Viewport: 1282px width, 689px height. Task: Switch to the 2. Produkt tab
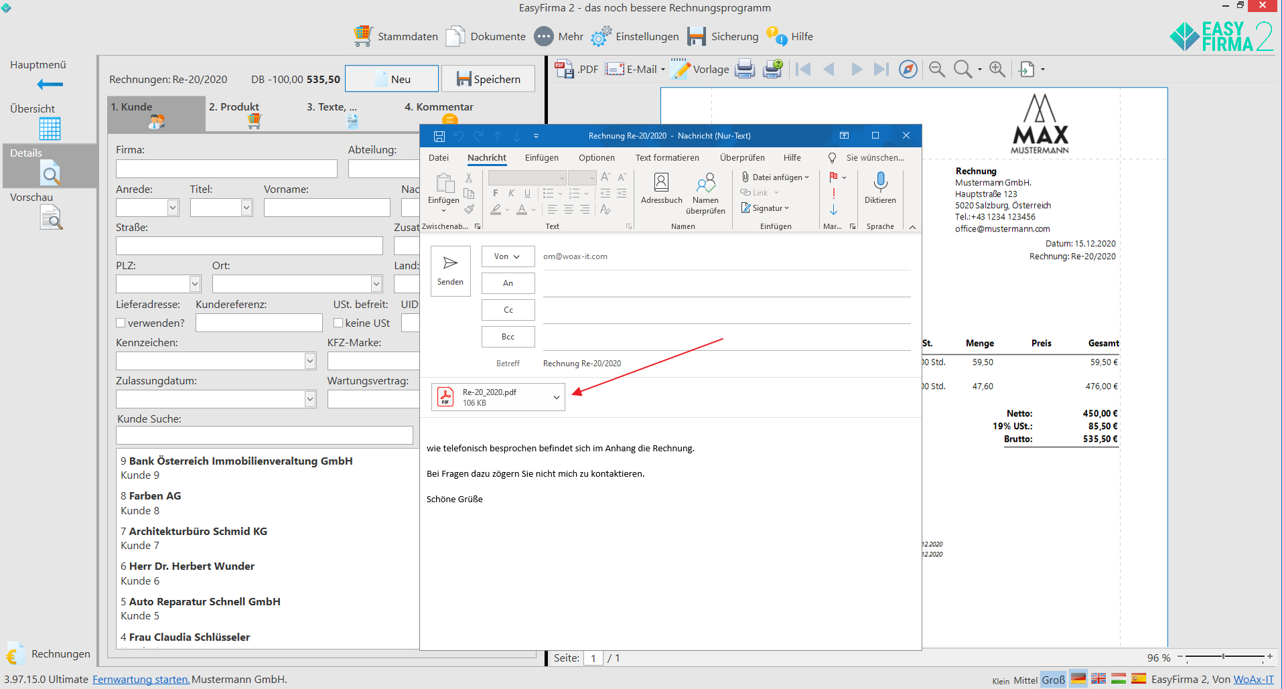(254, 114)
